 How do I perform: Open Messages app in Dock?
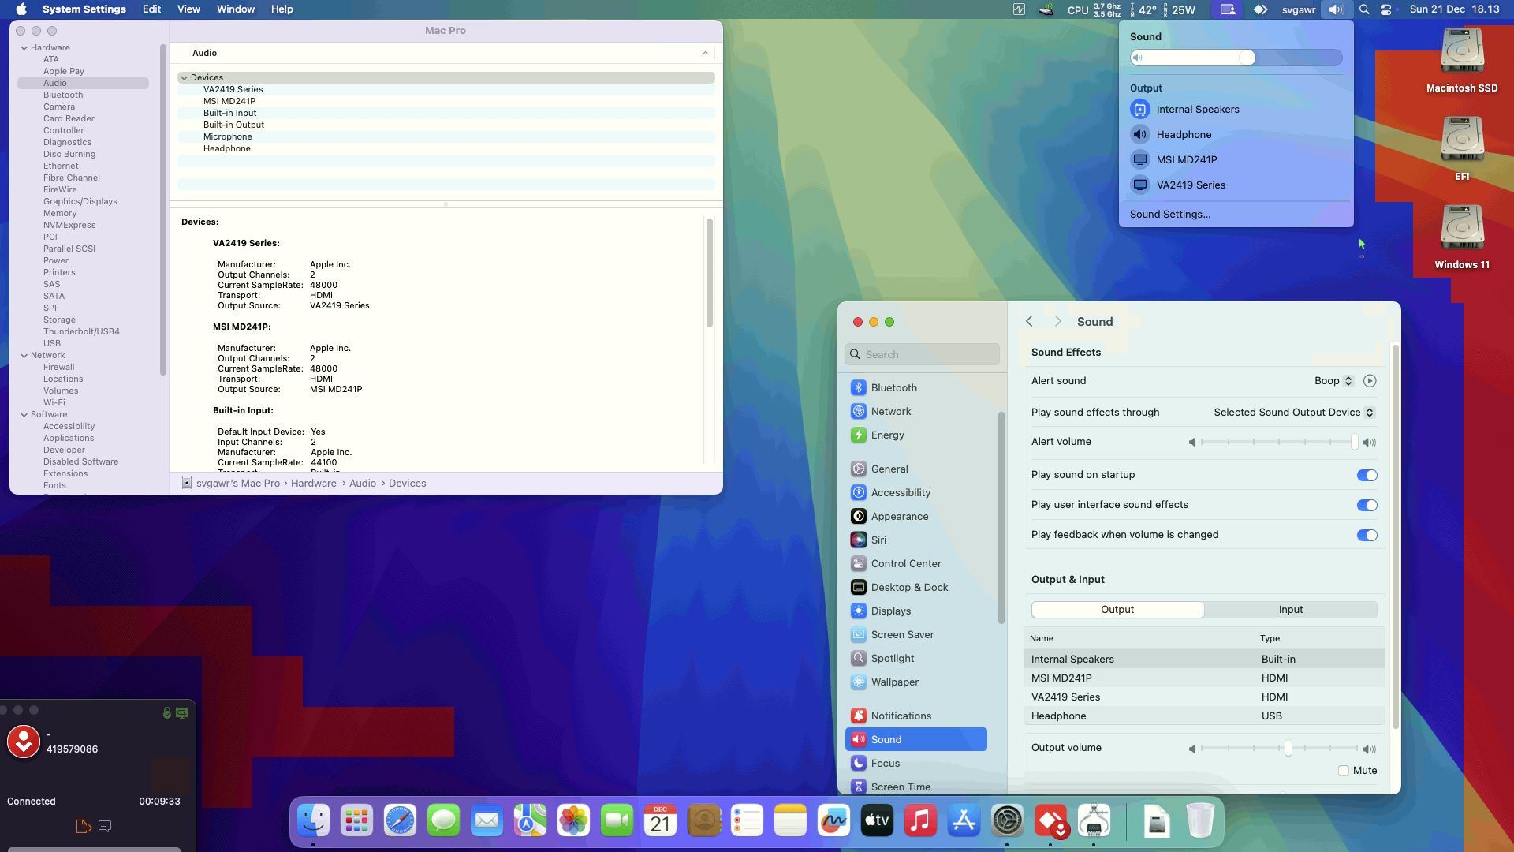pyautogui.click(x=443, y=821)
